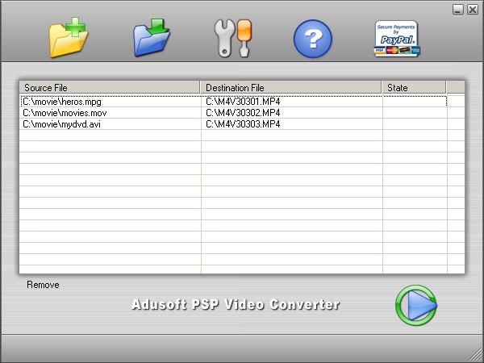Viewport: 484px width, 363px height.
Task: Click Destination File column header
Action: coord(290,88)
